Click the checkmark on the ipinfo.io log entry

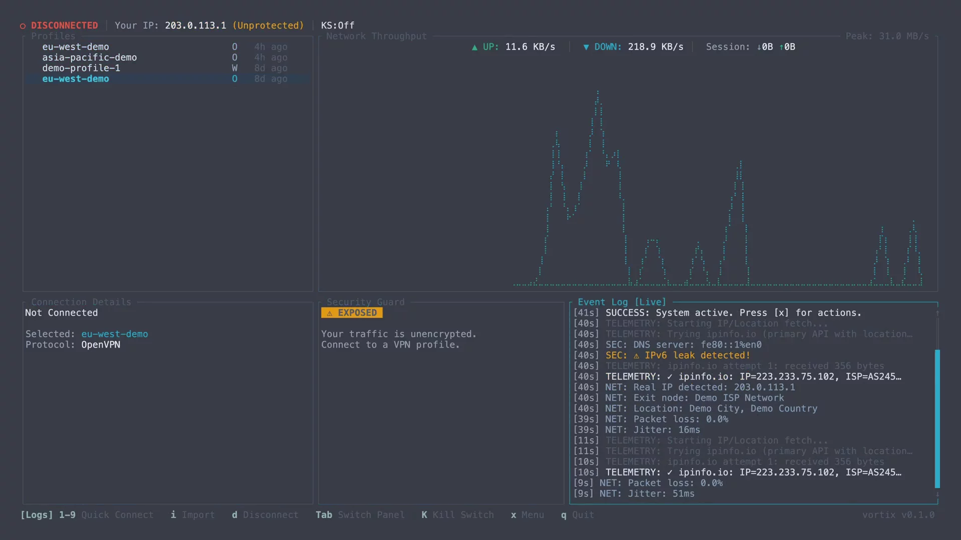tap(671, 376)
